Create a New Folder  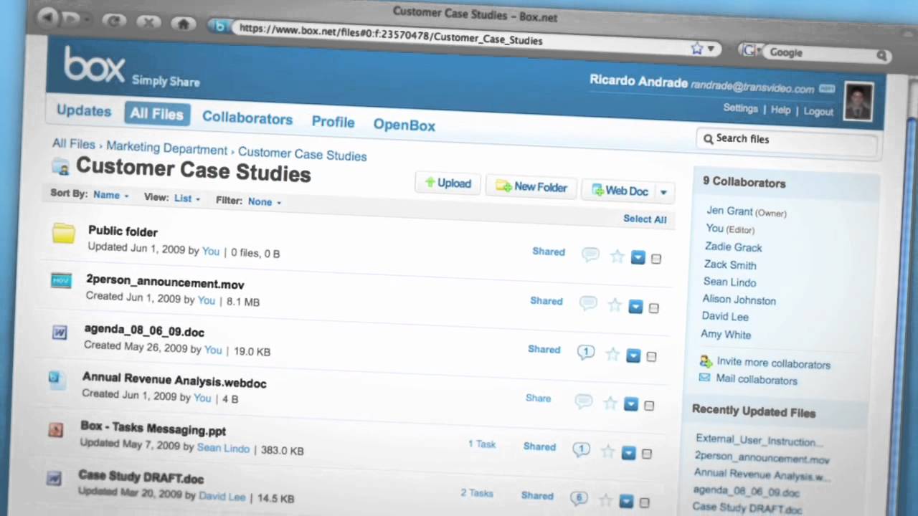[x=531, y=187]
